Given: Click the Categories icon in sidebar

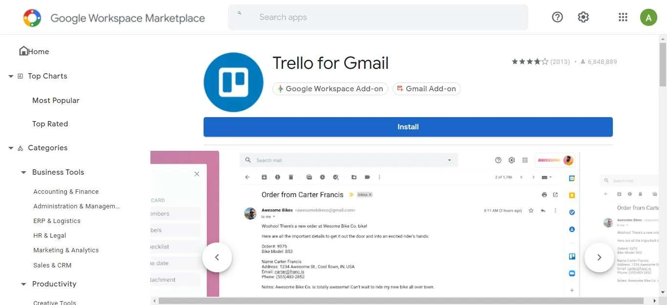Looking at the screenshot, I should (x=20, y=148).
